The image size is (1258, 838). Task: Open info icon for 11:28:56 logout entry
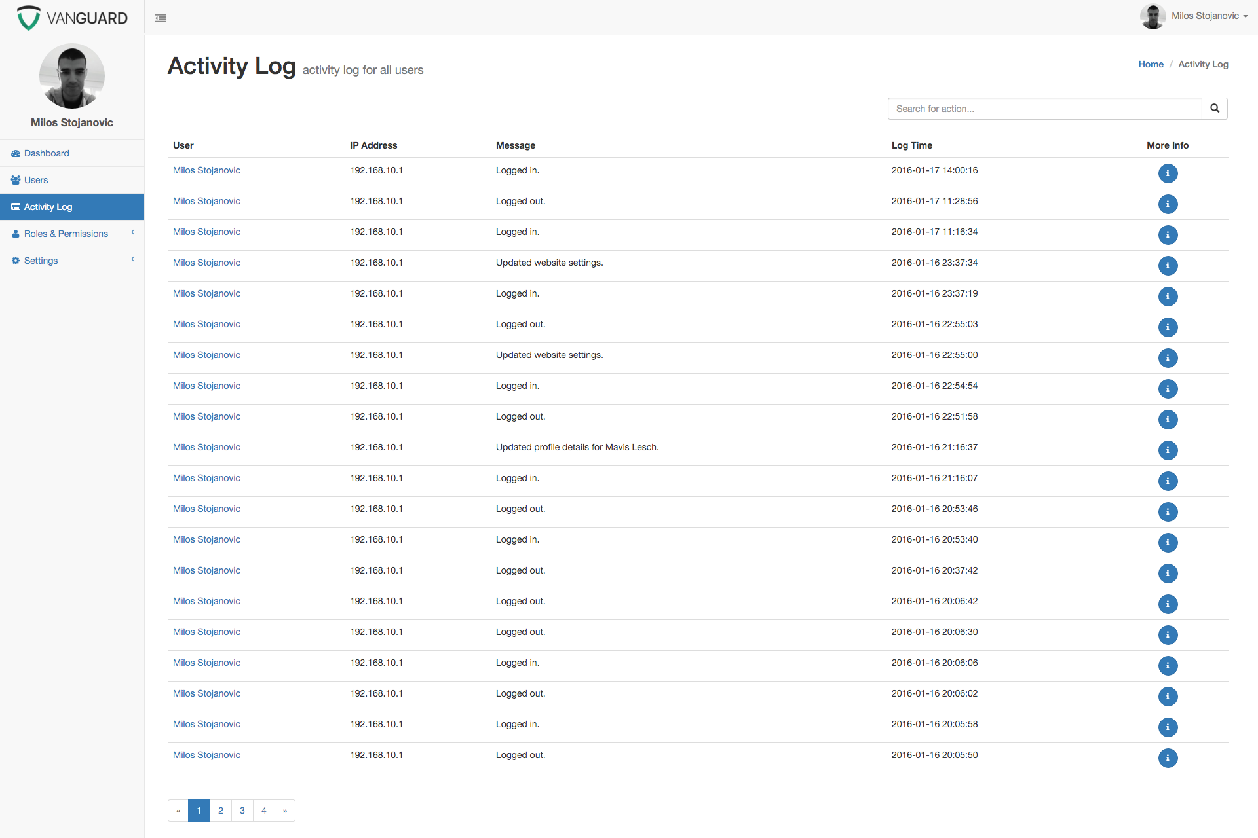pyautogui.click(x=1168, y=204)
